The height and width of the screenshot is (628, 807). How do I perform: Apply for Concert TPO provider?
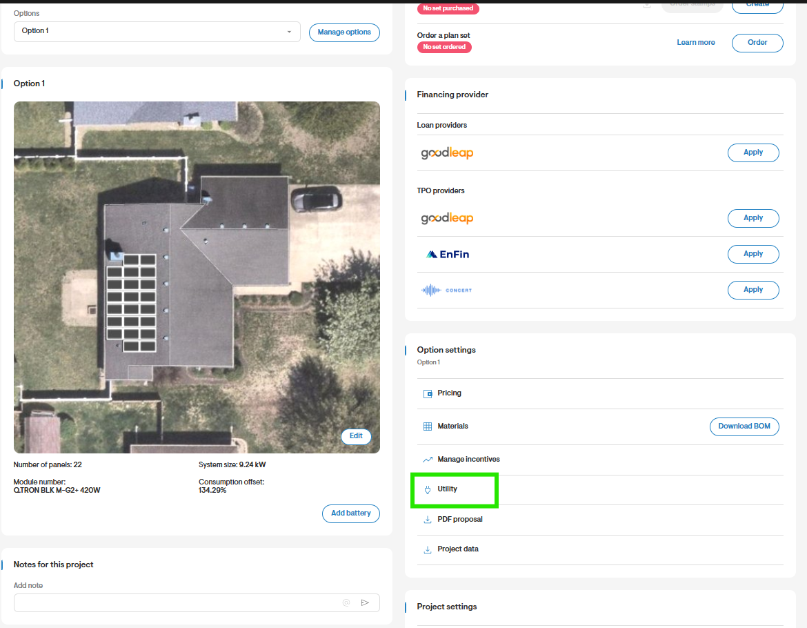[x=753, y=290]
